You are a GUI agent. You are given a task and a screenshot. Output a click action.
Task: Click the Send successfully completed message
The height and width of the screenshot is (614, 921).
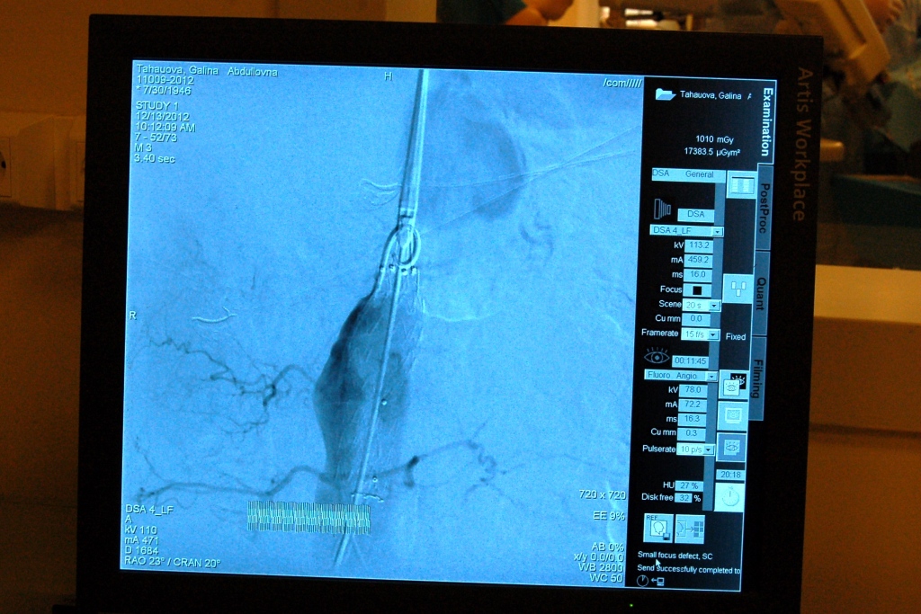point(688,569)
